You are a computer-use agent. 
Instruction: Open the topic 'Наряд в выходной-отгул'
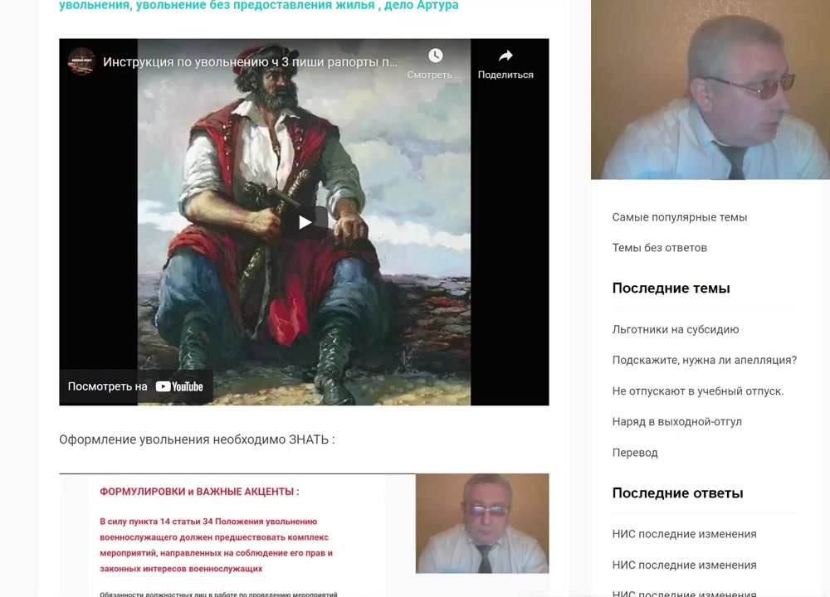pos(677,422)
